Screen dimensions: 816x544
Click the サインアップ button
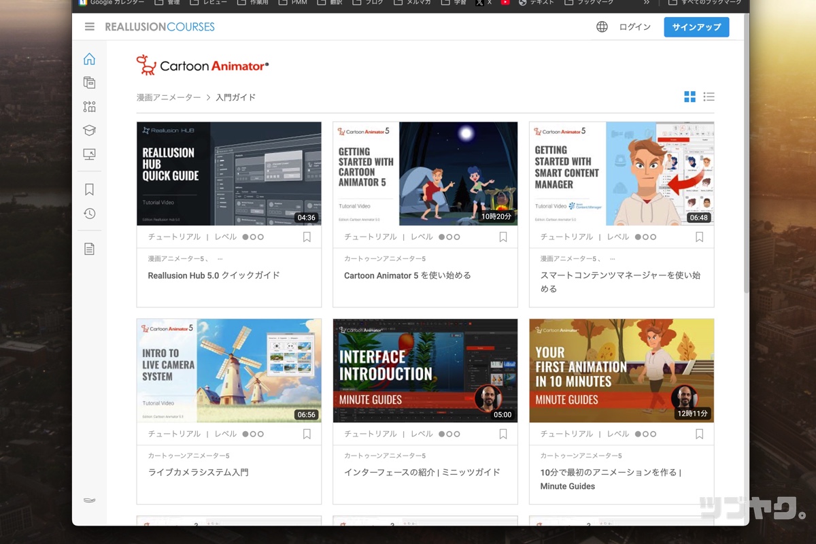click(696, 27)
